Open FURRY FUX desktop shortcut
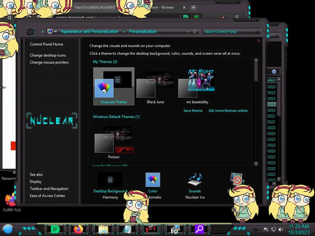The width and height of the screenshot is (315, 236). point(12,202)
